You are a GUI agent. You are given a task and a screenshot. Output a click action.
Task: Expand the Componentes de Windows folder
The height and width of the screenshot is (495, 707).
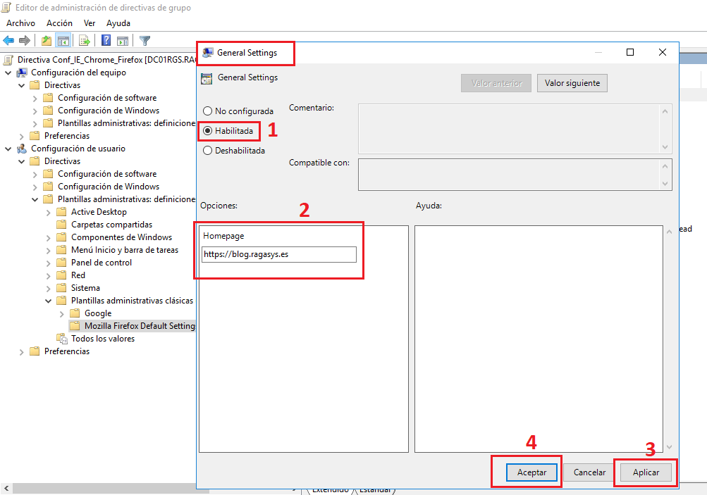[48, 237]
